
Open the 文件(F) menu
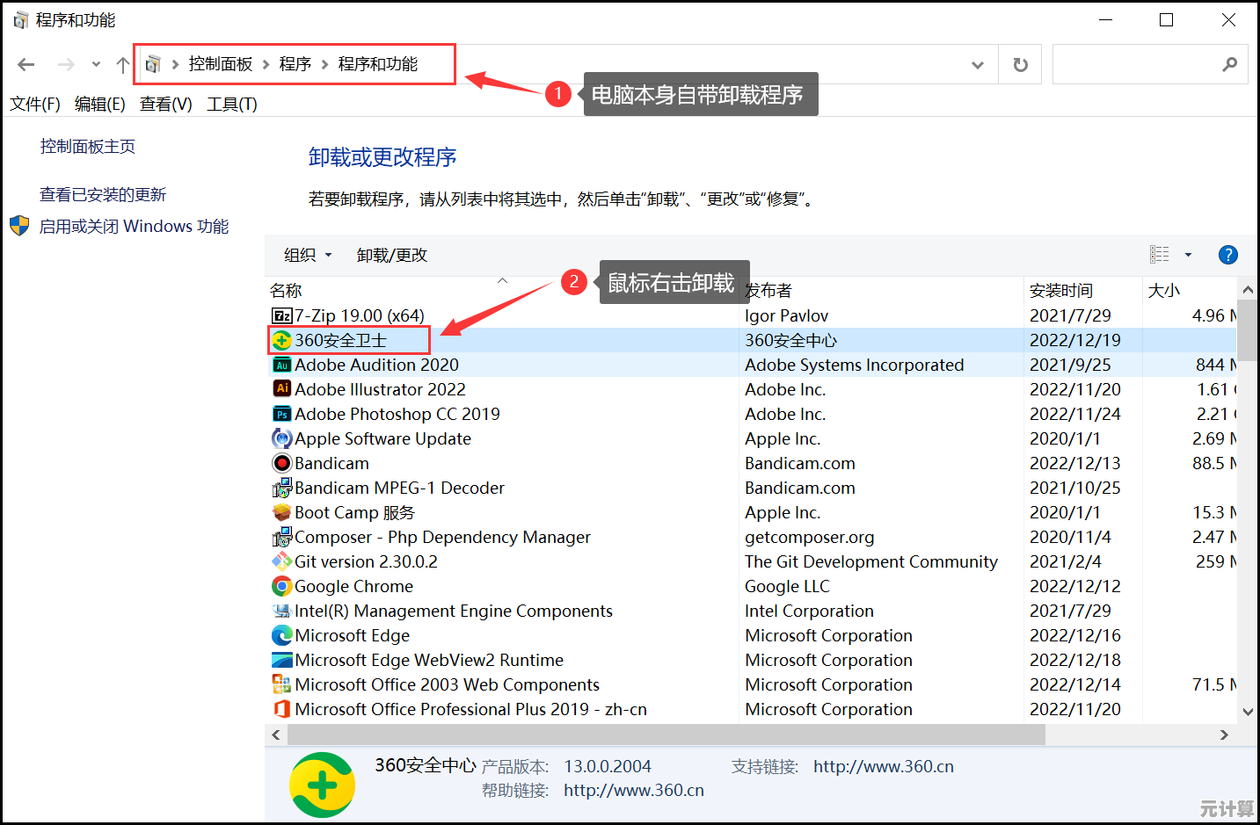point(35,104)
